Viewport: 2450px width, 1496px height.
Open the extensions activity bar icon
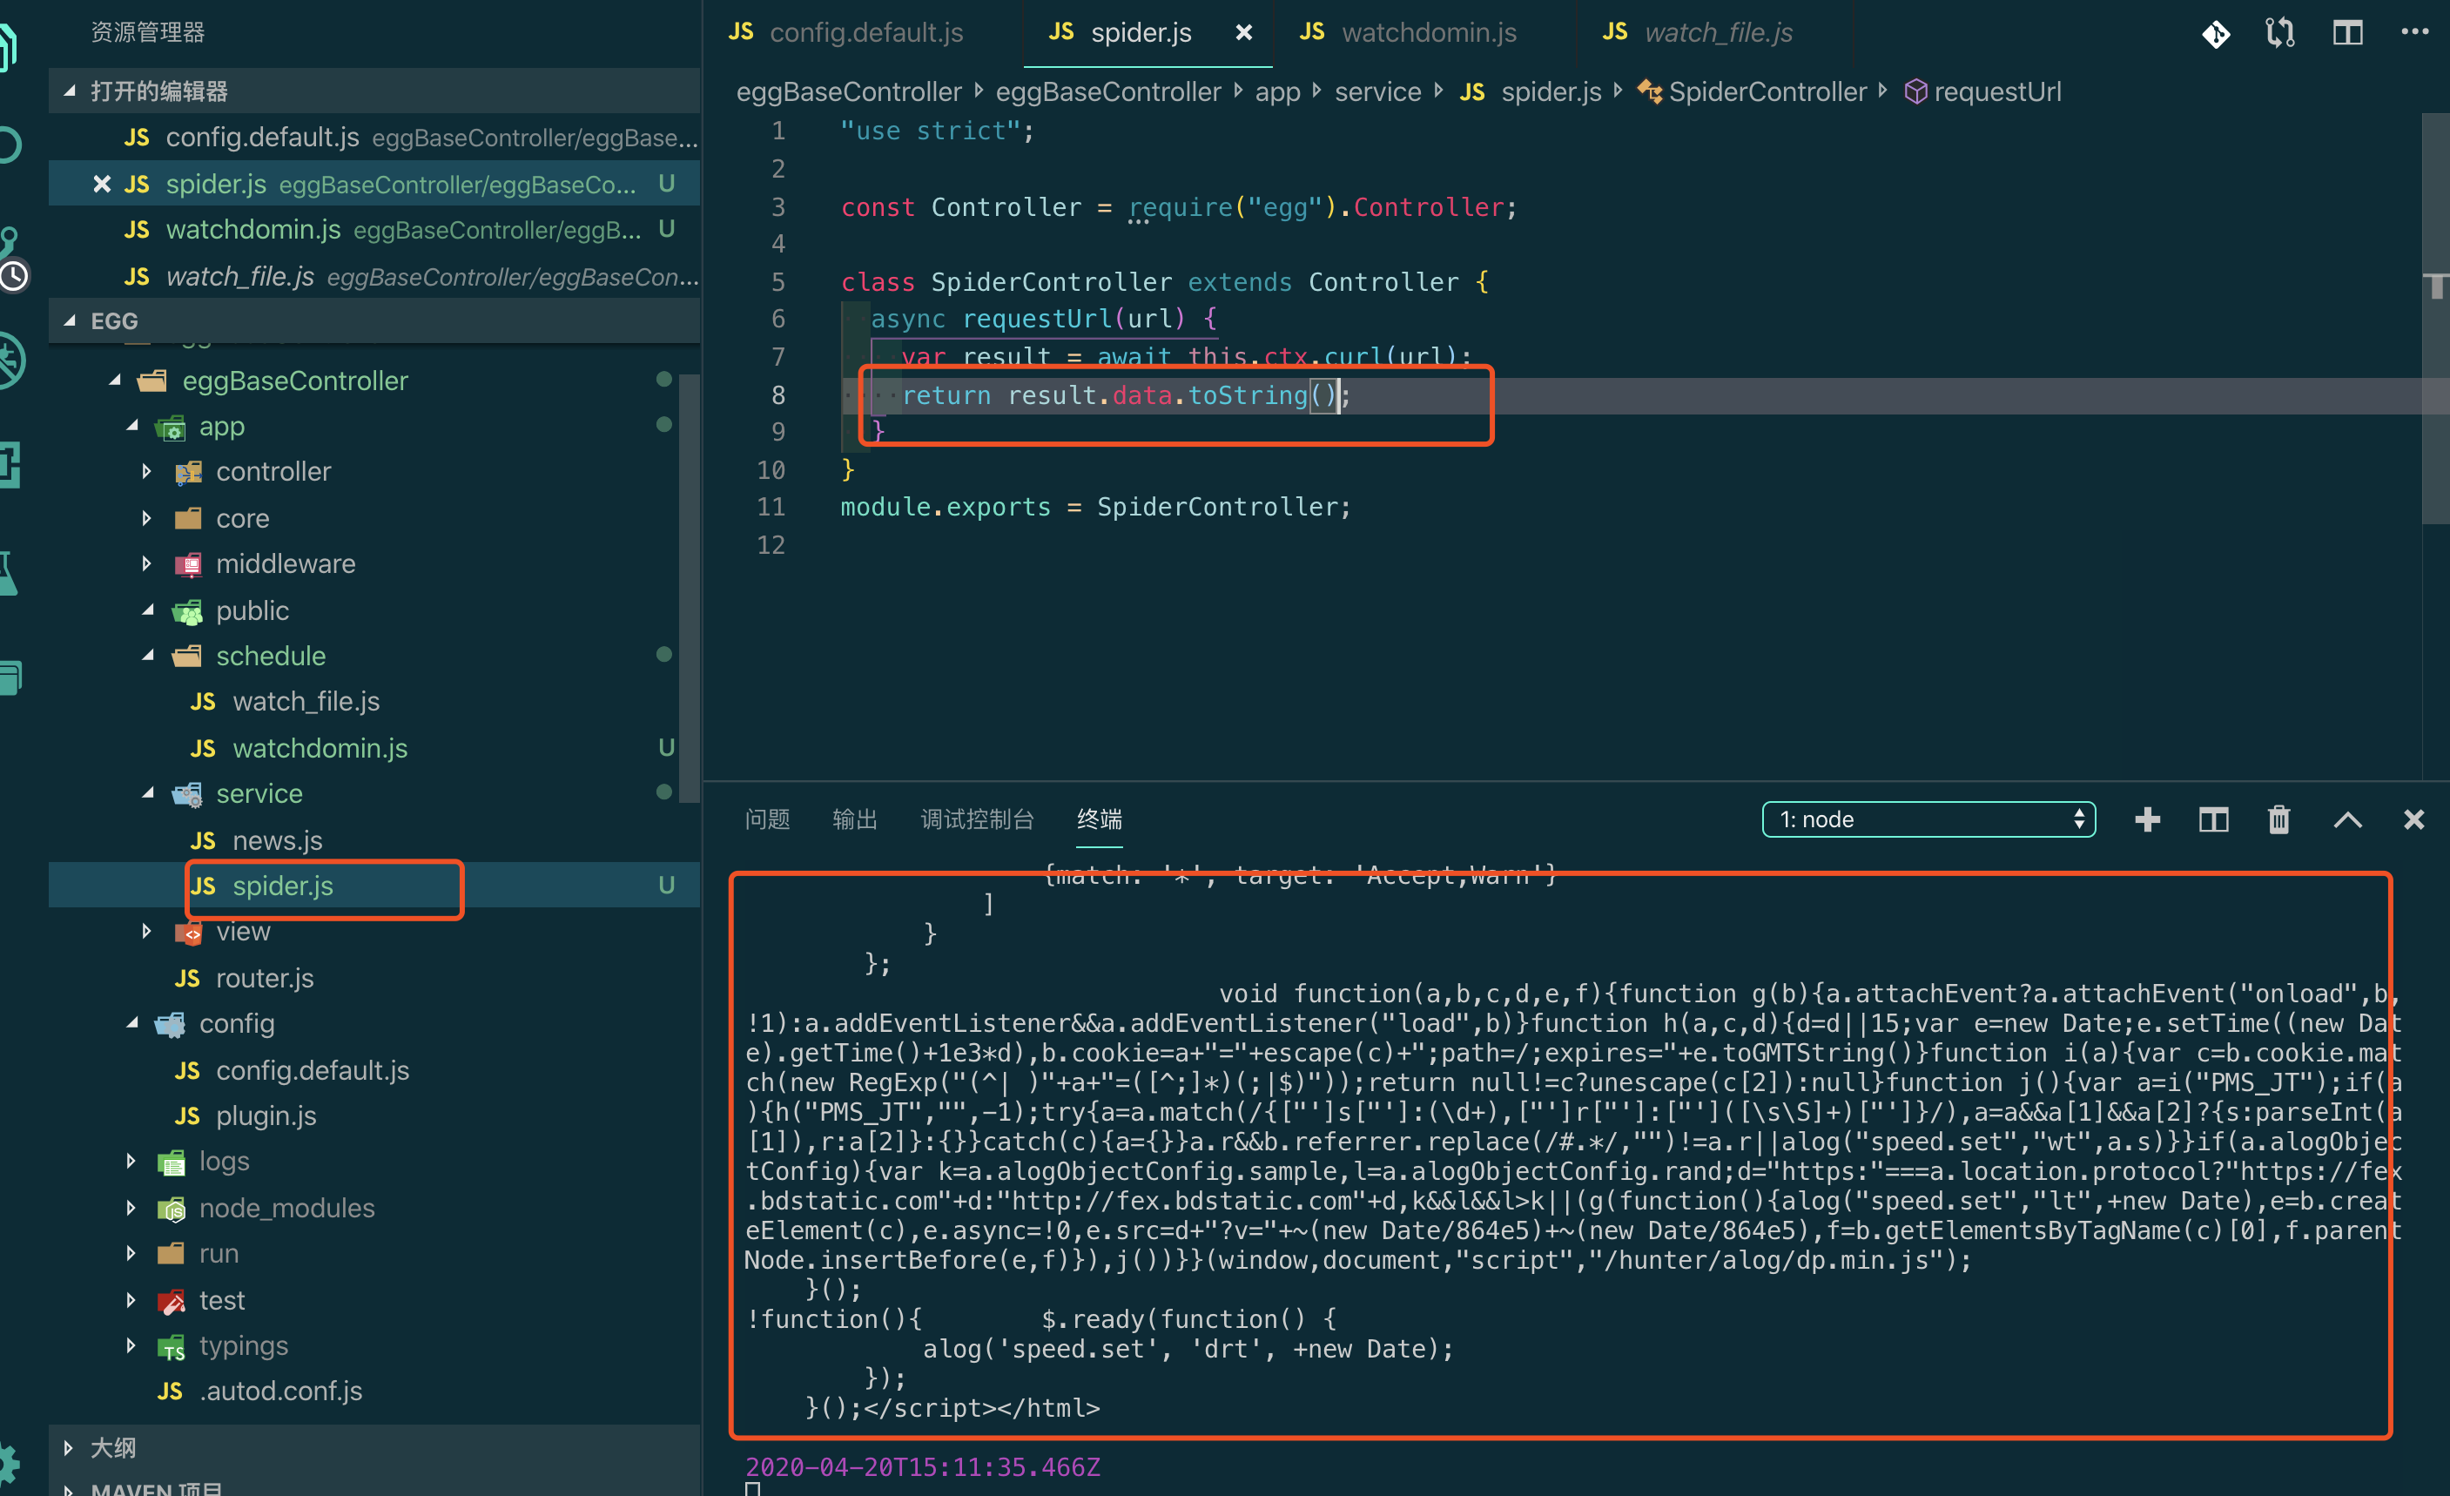10,464
